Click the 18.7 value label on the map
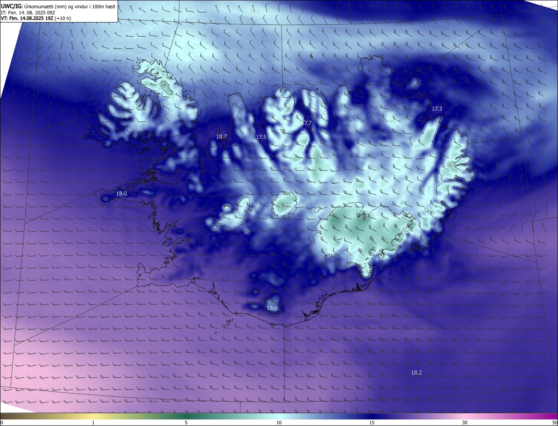558x426 pixels. (221, 137)
